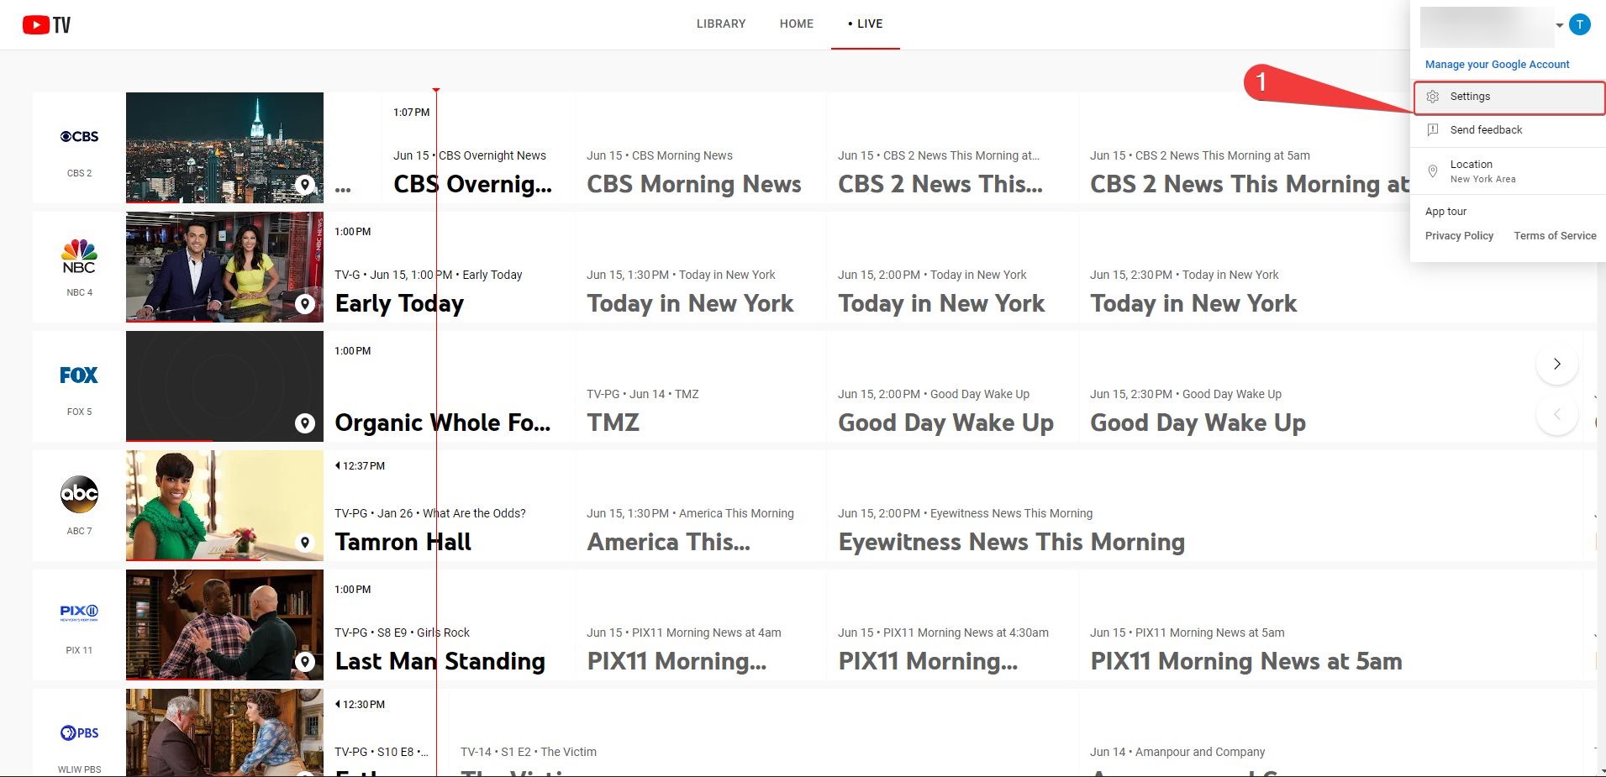Click the FOX 5 channel logo
The image size is (1606, 777).
tap(78, 375)
